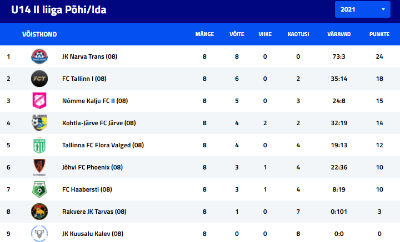This screenshot has height=242, width=400.
Task: Click the VÄRAVAD column header
Action: [x=339, y=34]
